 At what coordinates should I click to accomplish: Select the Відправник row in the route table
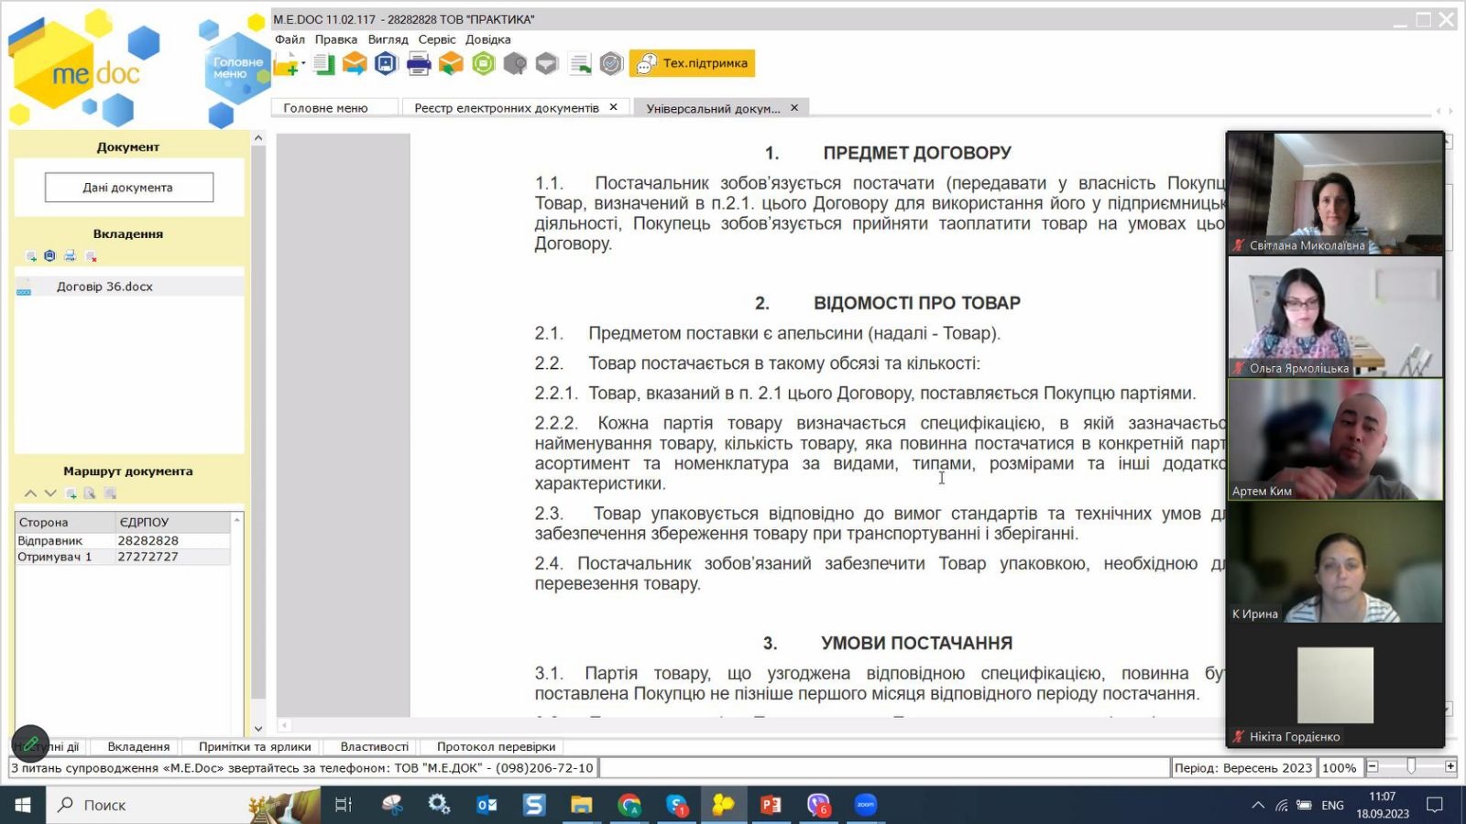click(x=123, y=540)
